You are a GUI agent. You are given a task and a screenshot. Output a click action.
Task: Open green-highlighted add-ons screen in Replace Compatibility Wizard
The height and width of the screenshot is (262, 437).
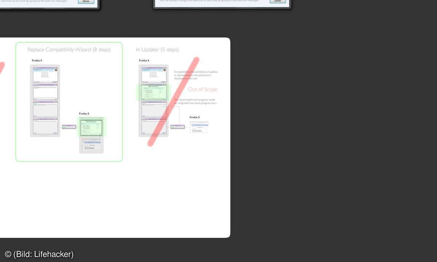click(x=91, y=127)
